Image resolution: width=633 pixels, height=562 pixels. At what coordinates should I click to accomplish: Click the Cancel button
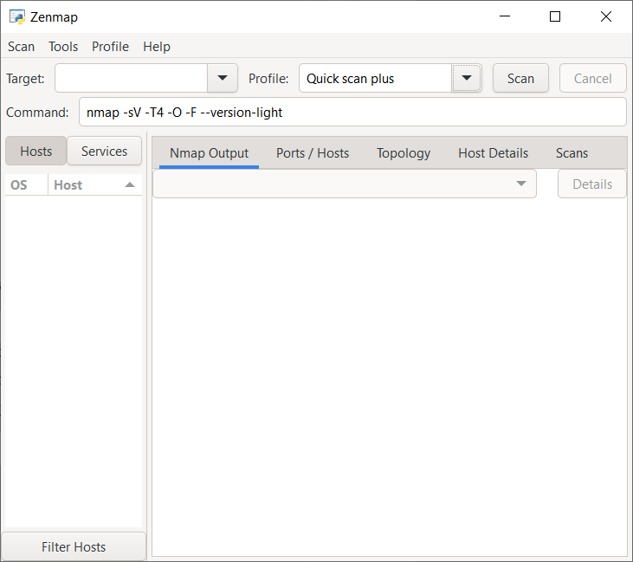(592, 78)
